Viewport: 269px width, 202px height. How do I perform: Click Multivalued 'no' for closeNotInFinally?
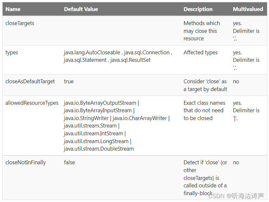point(236,162)
